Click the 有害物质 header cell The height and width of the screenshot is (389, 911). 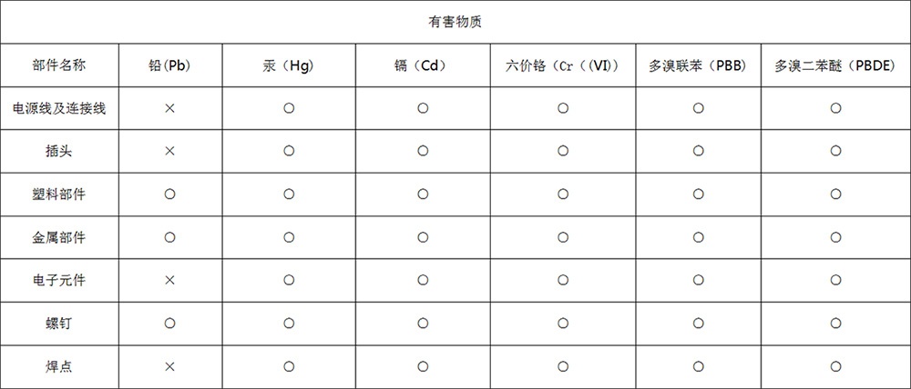click(x=455, y=21)
